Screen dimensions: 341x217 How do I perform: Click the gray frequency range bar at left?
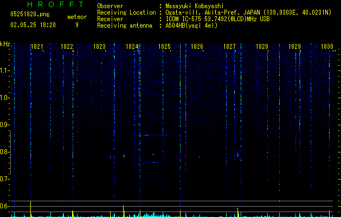[10, 152]
